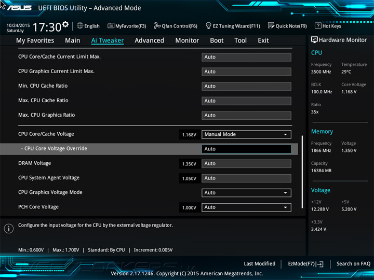Click CPU System Agent Voltage field
The width and height of the screenshot is (374, 280).
click(x=246, y=178)
